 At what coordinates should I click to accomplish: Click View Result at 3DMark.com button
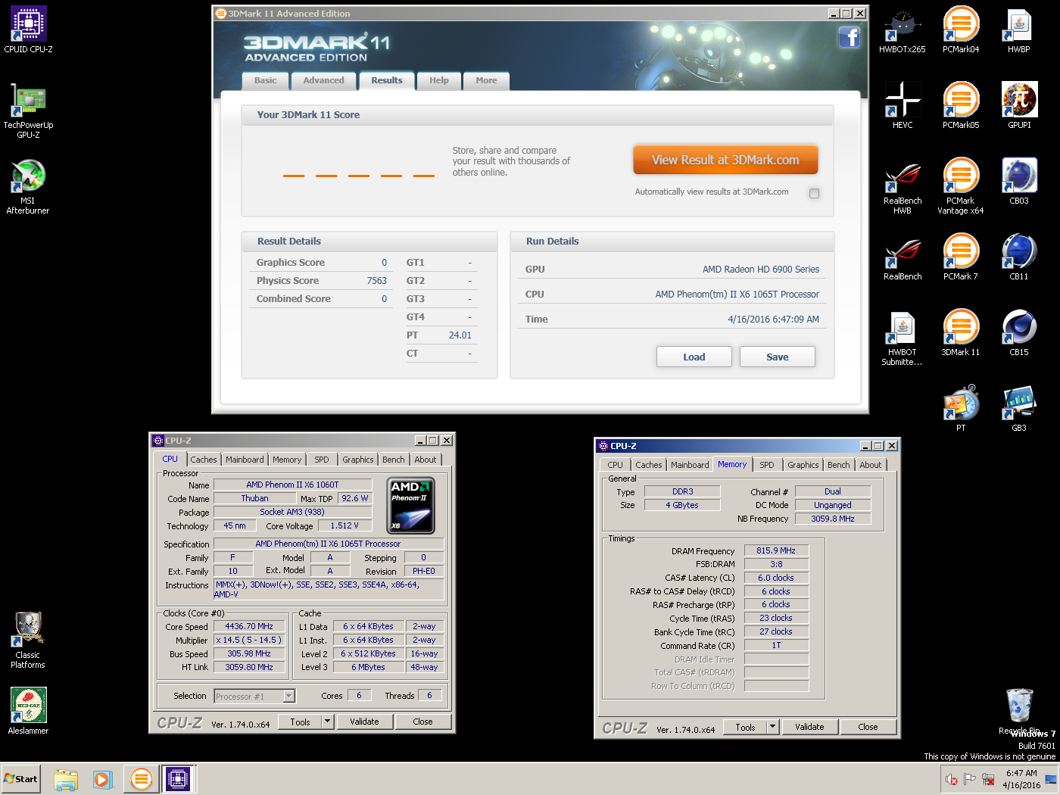[x=725, y=160]
